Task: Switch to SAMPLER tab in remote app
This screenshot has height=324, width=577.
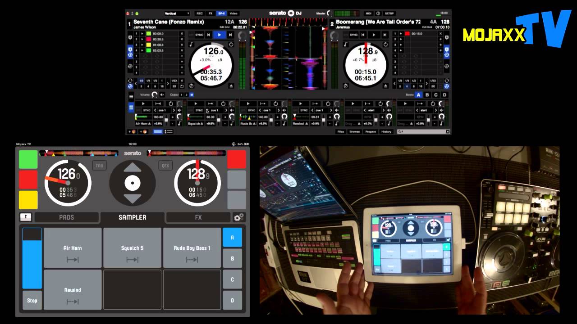Action: point(133,217)
